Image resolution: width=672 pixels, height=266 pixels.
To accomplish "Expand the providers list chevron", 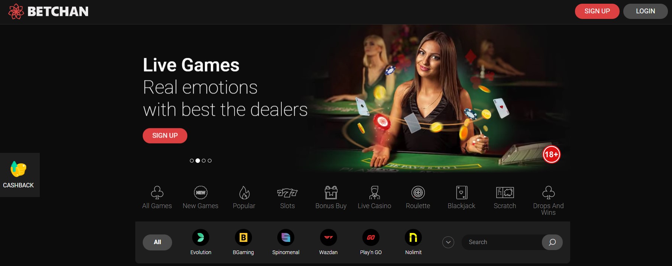I will (448, 242).
